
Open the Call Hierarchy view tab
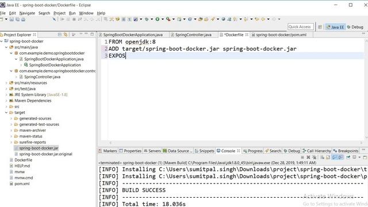(317, 151)
